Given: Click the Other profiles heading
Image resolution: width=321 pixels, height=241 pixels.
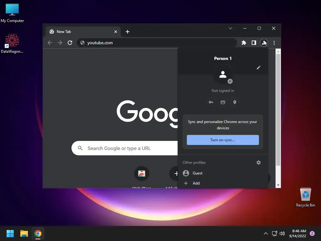Looking at the screenshot, I should tap(194, 163).
